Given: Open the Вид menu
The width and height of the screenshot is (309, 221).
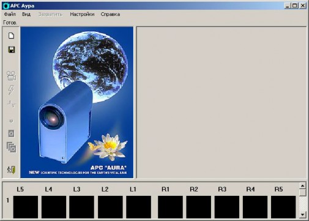Looking at the screenshot, I should 26,14.
